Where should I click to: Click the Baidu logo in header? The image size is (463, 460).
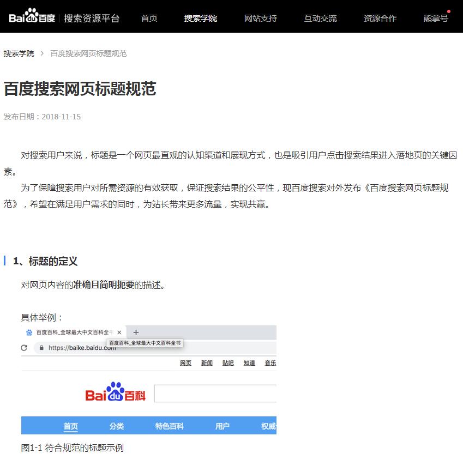tap(32, 18)
